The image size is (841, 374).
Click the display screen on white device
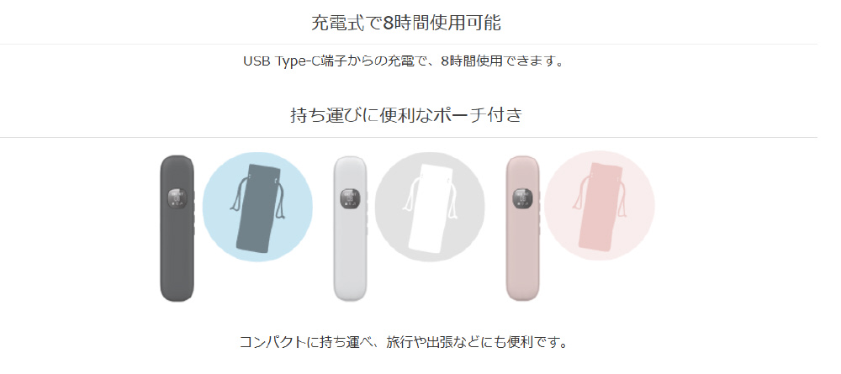pyautogui.click(x=350, y=198)
